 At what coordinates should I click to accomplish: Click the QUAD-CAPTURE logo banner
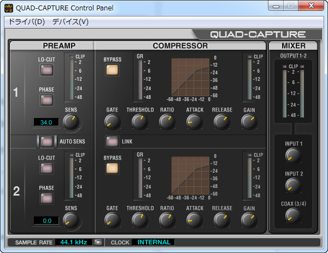tap(257, 34)
